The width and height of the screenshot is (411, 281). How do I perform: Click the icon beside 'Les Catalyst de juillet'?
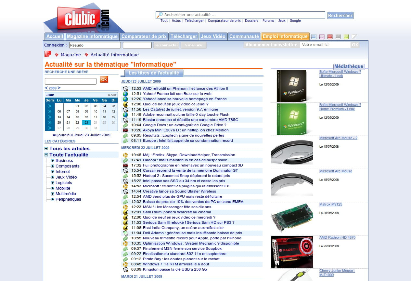125,109
